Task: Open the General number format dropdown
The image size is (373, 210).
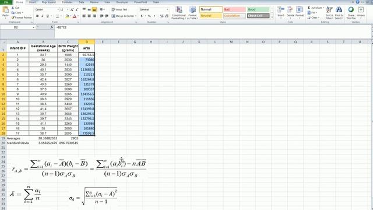Action: (x=167, y=9)
